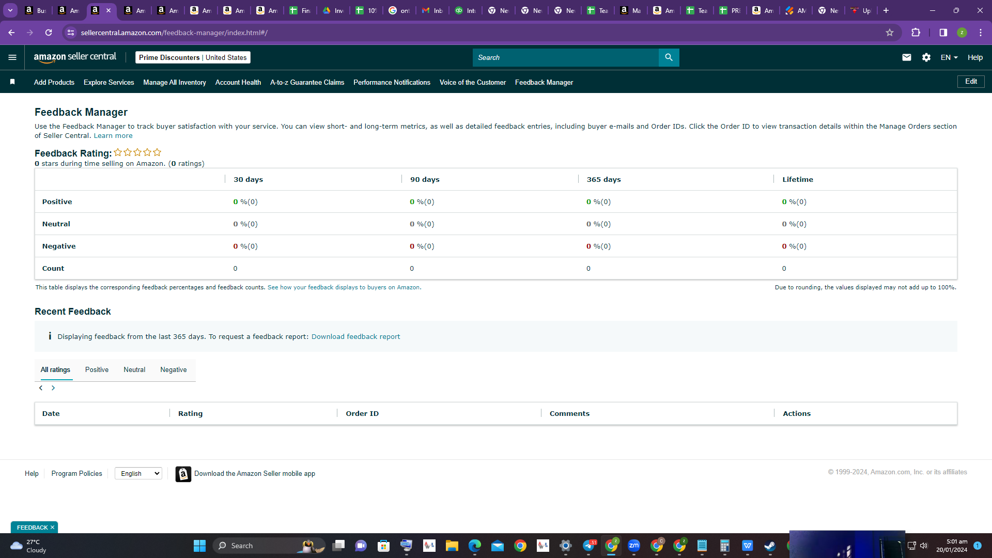Click the Windows taskbar Search box

(269, 546)
